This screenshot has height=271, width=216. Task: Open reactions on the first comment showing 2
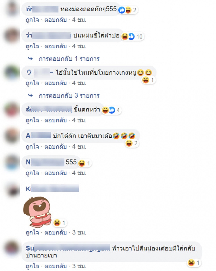tap(128, 10)
